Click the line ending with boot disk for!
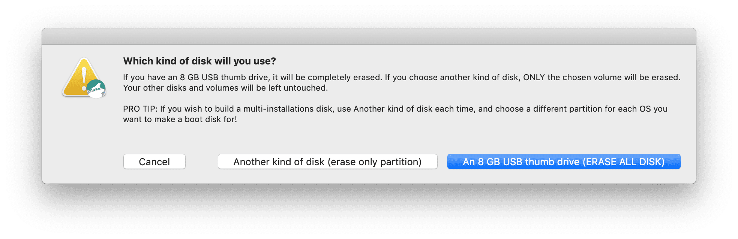Viewport: 738px width, 239px height. (x=180, y=119)
